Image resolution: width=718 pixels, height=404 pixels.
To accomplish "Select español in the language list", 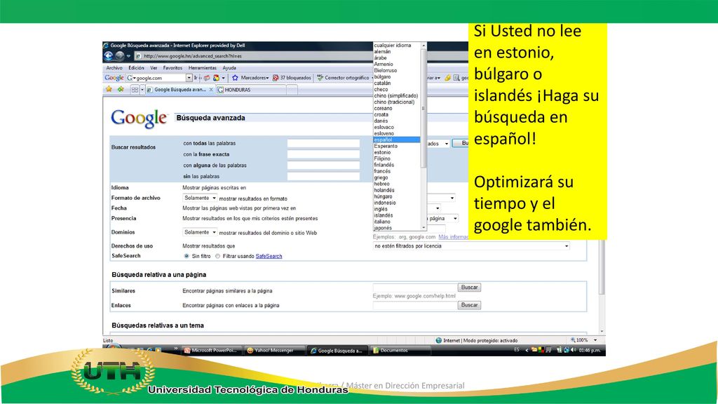I will [397, 140].
